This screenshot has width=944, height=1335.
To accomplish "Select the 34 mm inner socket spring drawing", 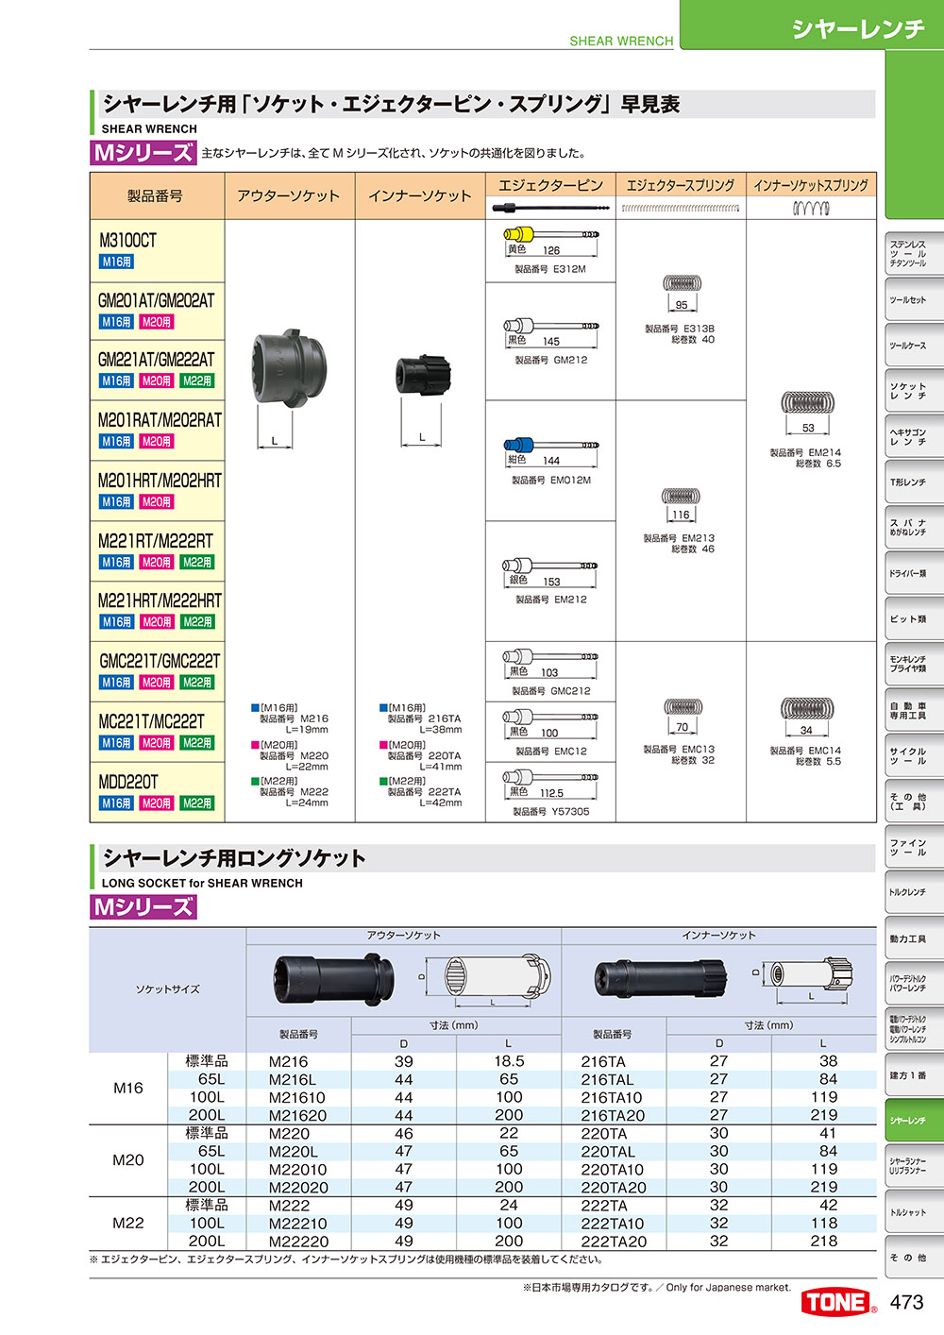I will coord(807,708).
